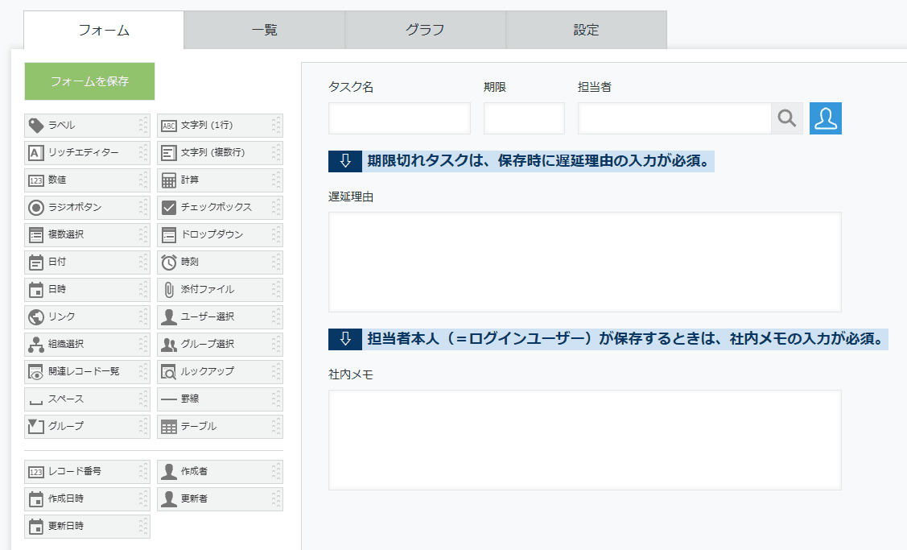Viewport: 907px width, 550px height.
Task: Click the レコード番号 field icon
Action: pyautogui.click(x=36, y=472)
